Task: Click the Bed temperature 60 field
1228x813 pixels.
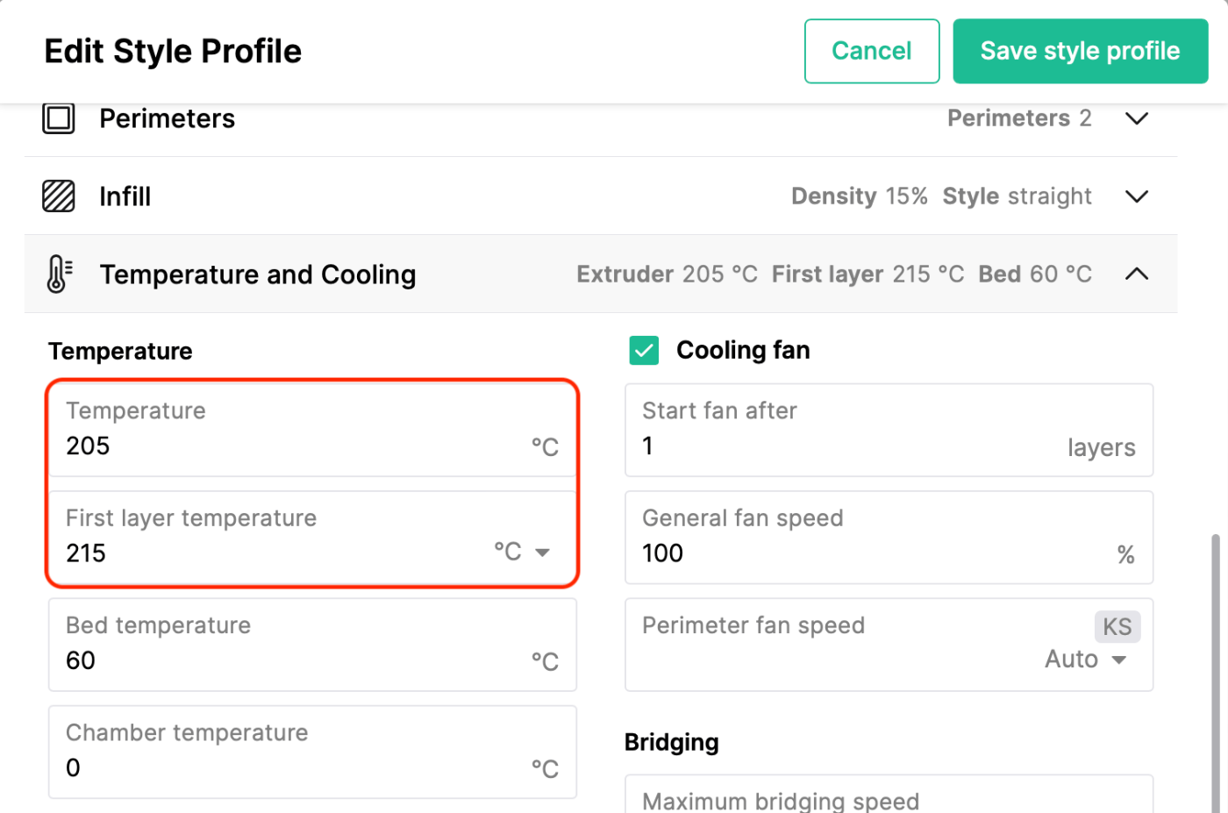Action: 312,645
